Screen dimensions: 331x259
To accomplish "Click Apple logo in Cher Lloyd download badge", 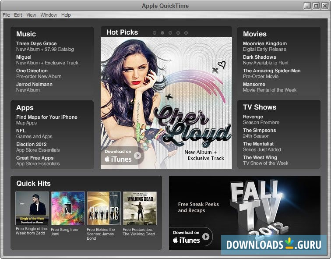I will [107, 159].
